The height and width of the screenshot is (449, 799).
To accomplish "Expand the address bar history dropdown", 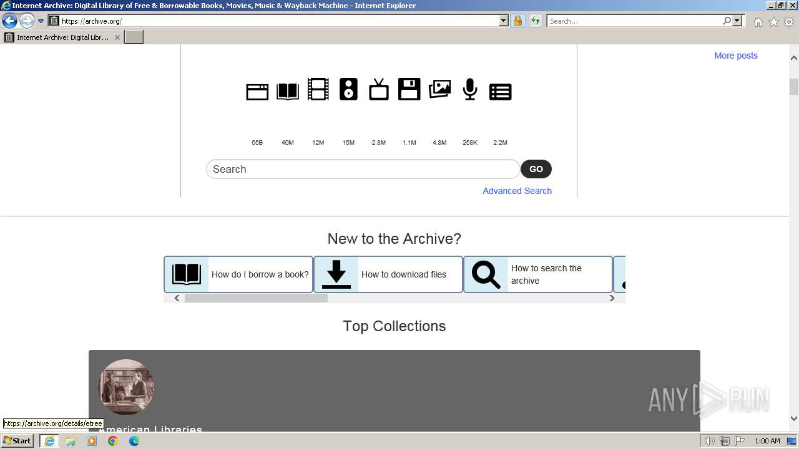I will tap(504, 21).
